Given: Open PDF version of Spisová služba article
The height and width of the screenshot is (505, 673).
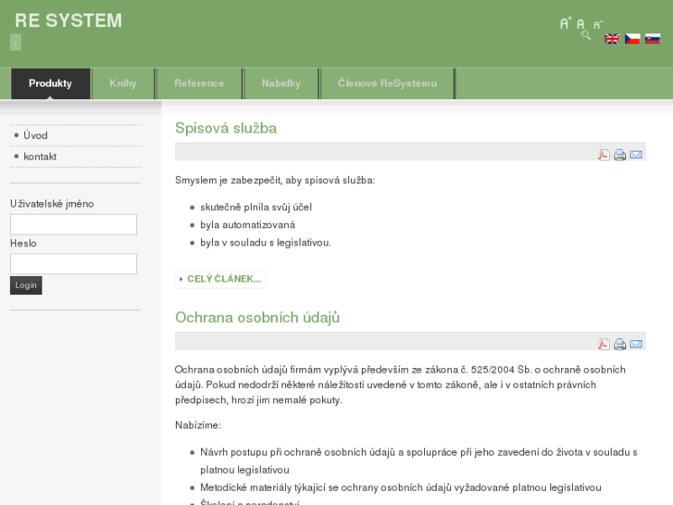Looking at the screenshot, I should click(x=604, y=155).
